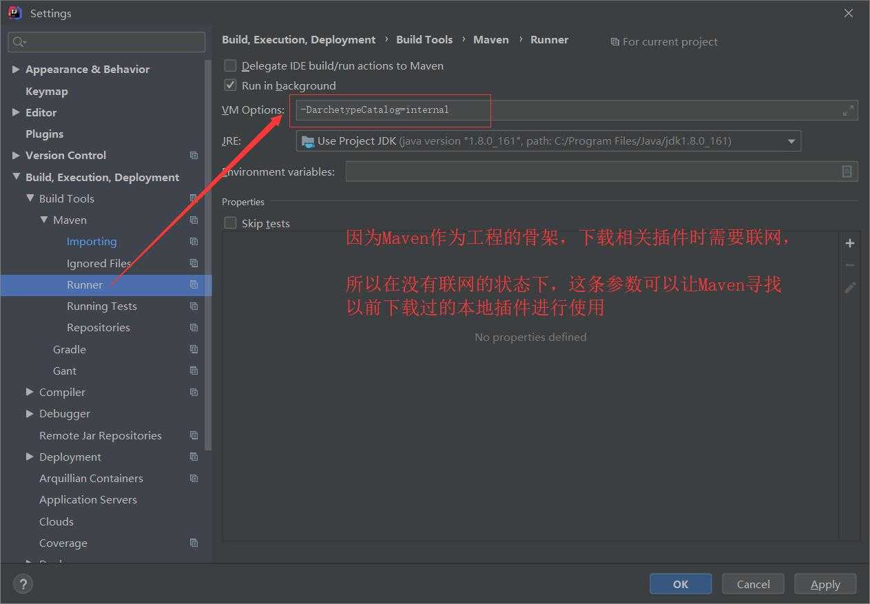The height and width of the screenshot is (604, 870).
Task: Expand the Compiler node
Action: [30, 392]
